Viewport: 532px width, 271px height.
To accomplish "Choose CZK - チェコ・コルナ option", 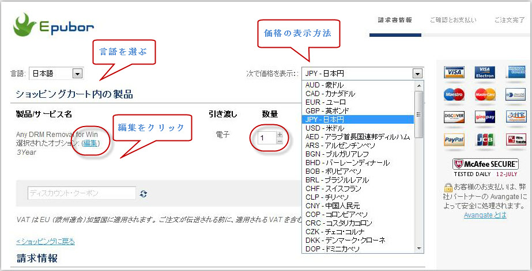I will pos(359,231).
